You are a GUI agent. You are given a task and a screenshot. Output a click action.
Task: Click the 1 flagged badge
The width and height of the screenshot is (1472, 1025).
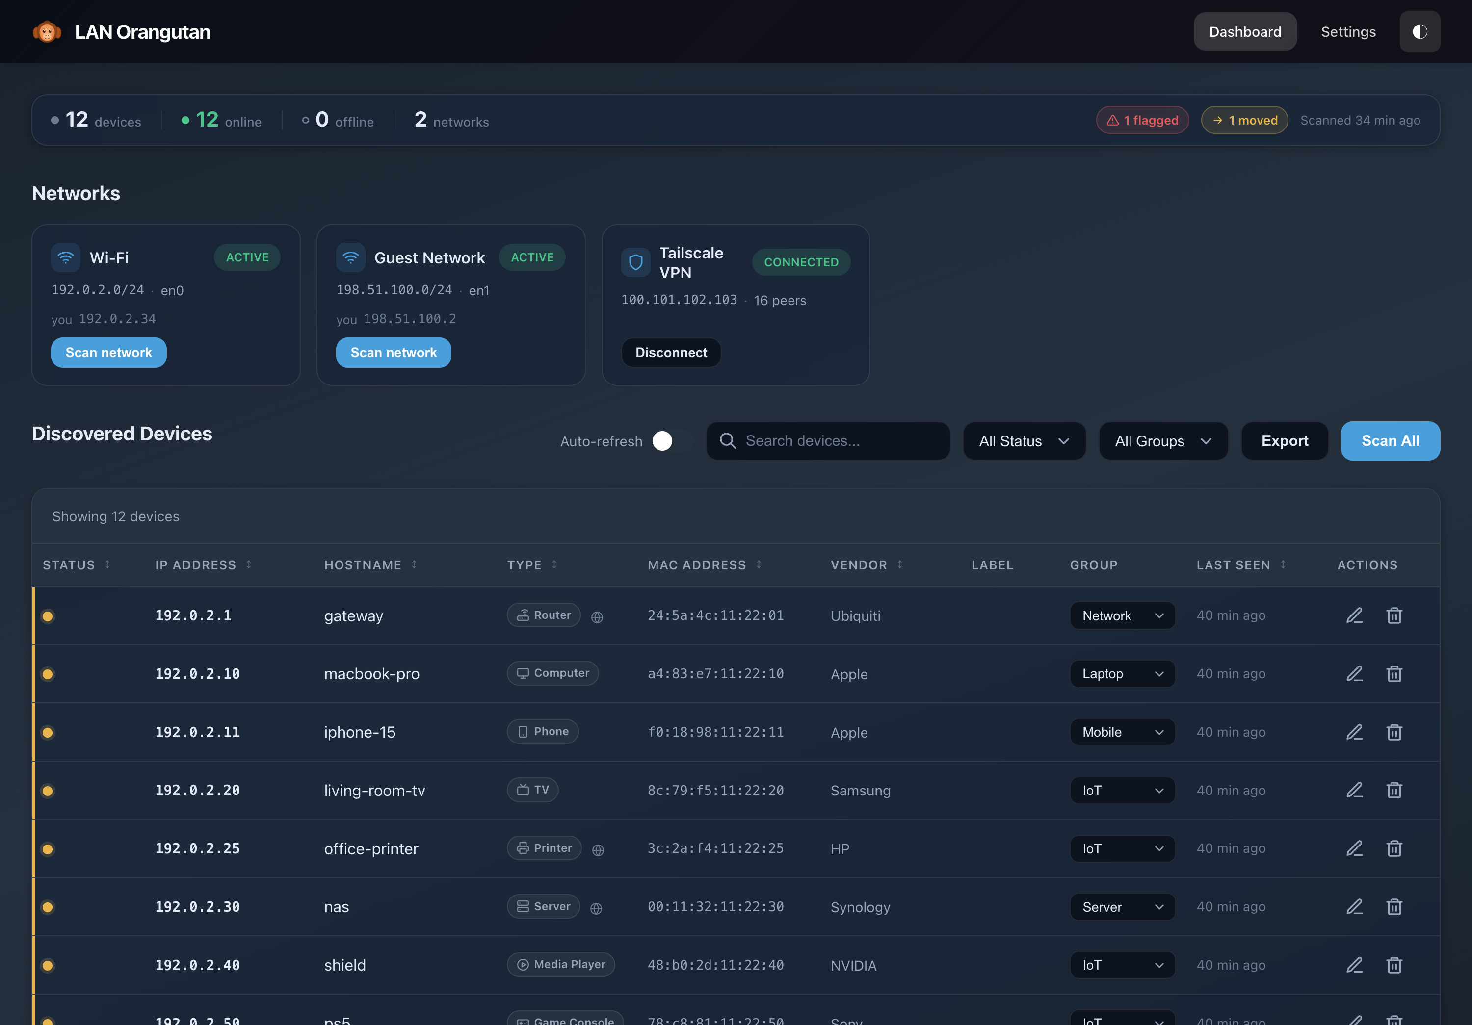pos(1142,120)
